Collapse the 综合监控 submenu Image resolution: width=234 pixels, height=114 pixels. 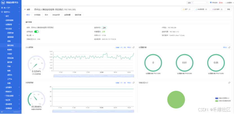click(19, 28)
